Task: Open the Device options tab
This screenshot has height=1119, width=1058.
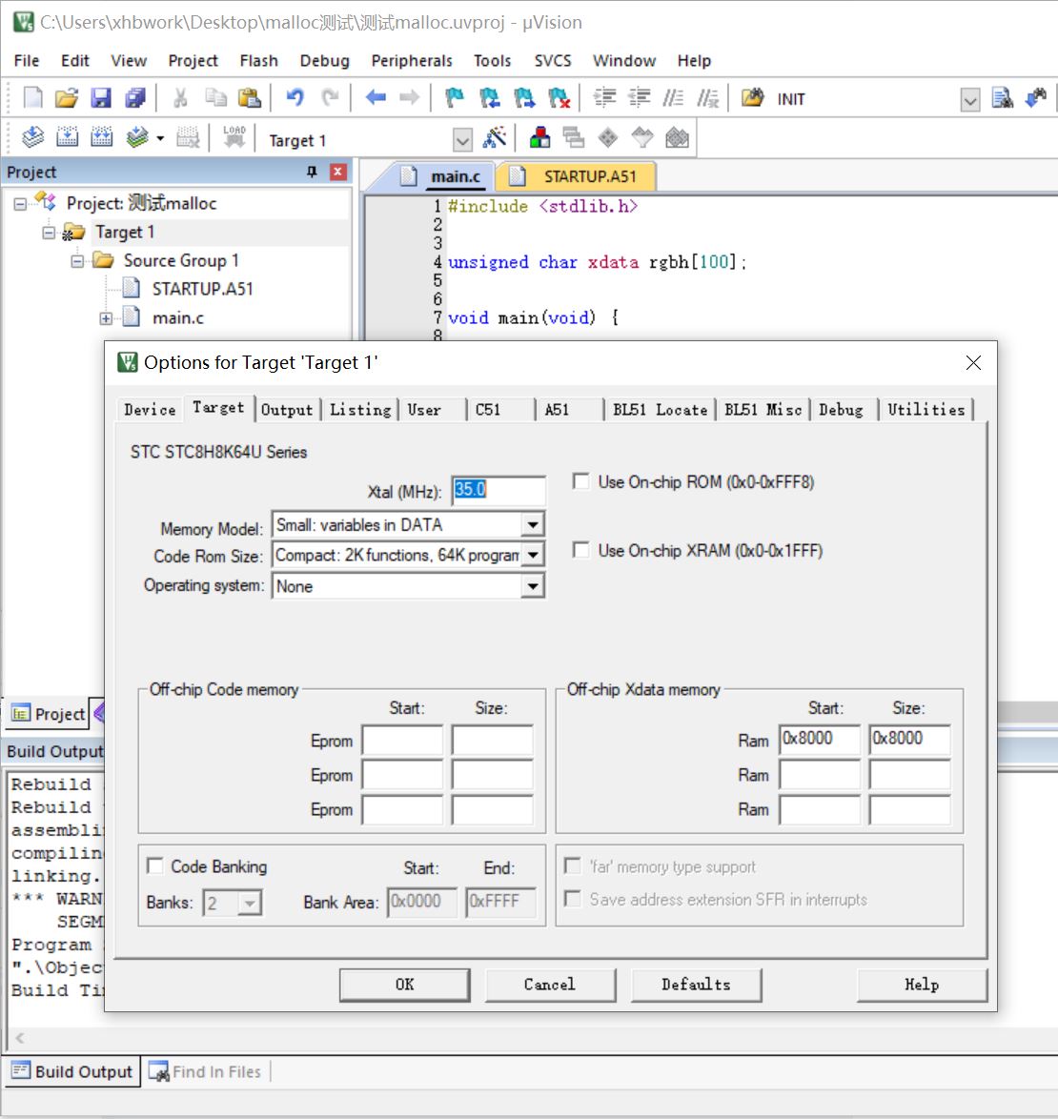Action: click(x=150, y=410)
